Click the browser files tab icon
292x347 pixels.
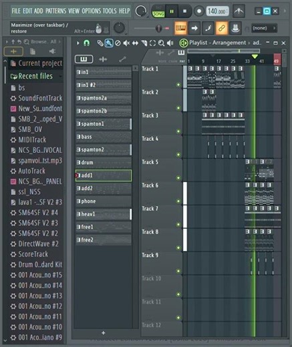click(x=33, y=51)
